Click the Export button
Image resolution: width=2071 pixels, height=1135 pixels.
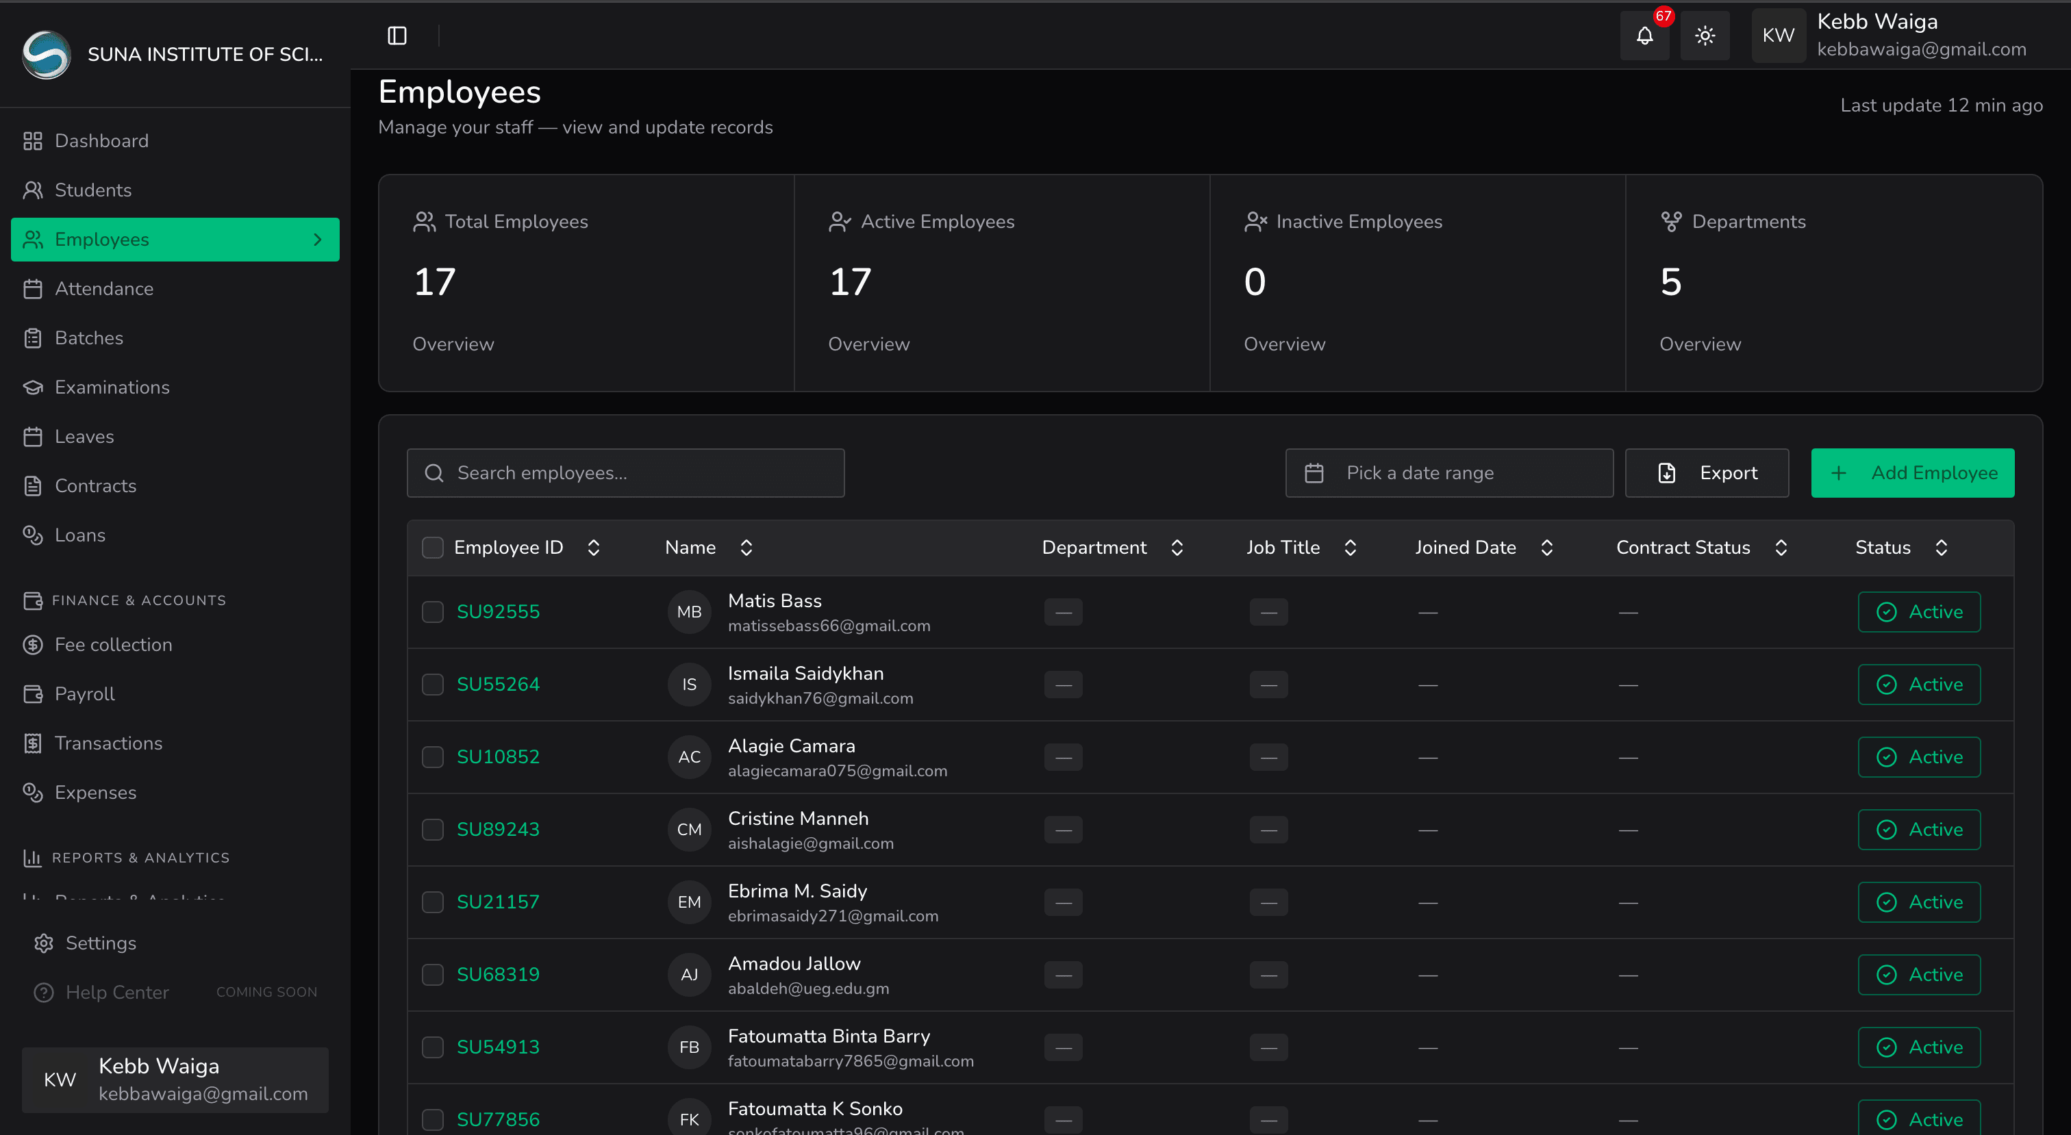[1706, 472]
